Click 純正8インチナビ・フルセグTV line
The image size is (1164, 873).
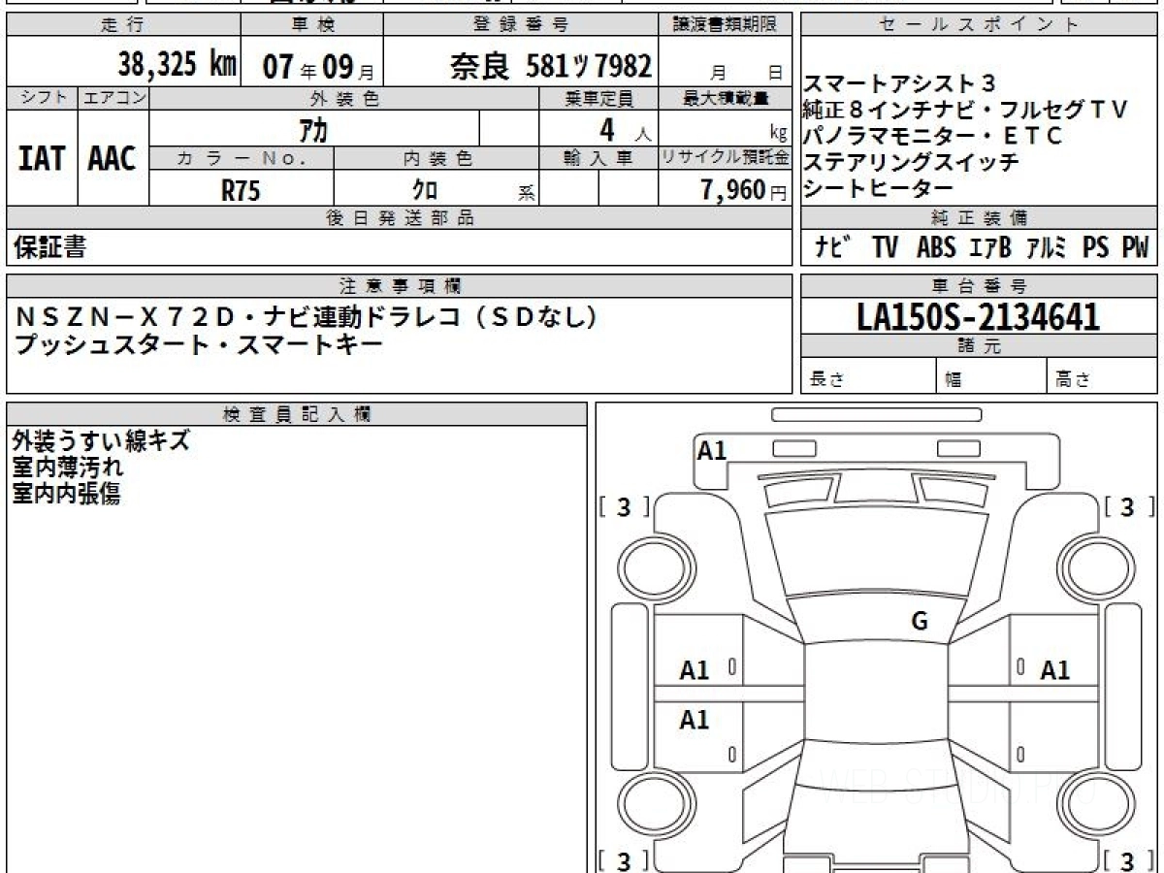[966, 110]
